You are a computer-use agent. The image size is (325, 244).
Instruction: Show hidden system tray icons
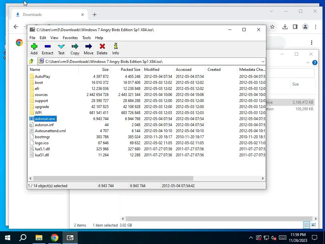[x=251, y=238]
